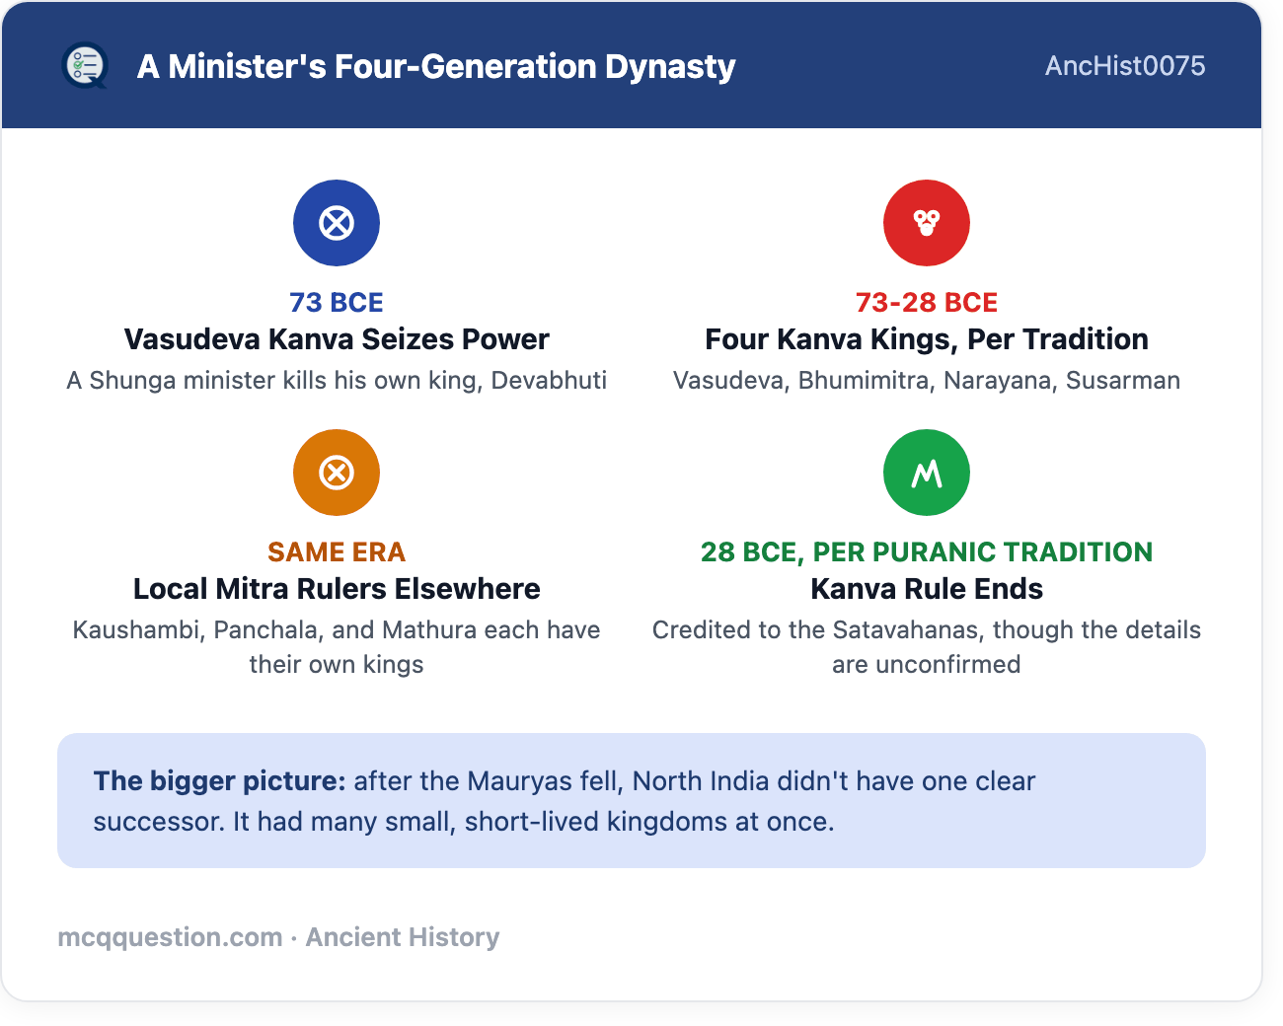Click the mcqquestion logo icon in header

(85, 66)
